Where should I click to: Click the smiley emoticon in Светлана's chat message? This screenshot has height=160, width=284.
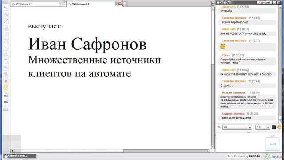click(223, 47)
